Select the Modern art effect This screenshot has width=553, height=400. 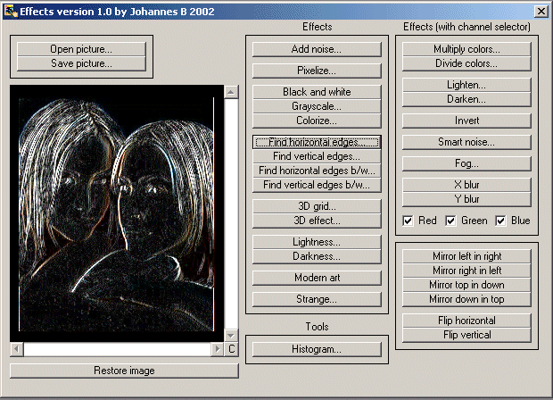(317, 278)
